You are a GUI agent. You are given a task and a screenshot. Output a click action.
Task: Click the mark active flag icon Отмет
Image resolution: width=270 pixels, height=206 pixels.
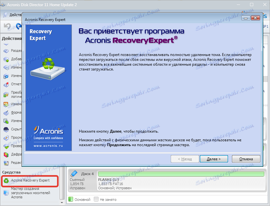coord(6,84)
